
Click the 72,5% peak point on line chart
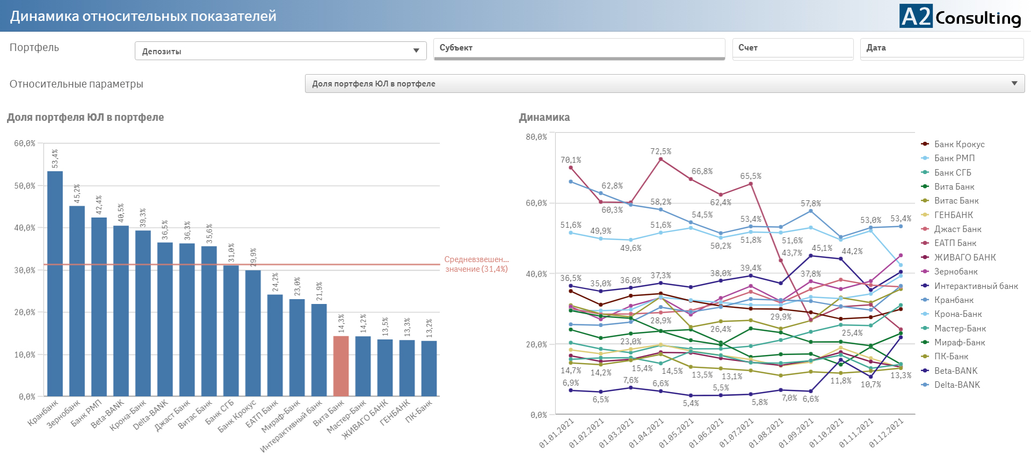(x=660, y=159)
